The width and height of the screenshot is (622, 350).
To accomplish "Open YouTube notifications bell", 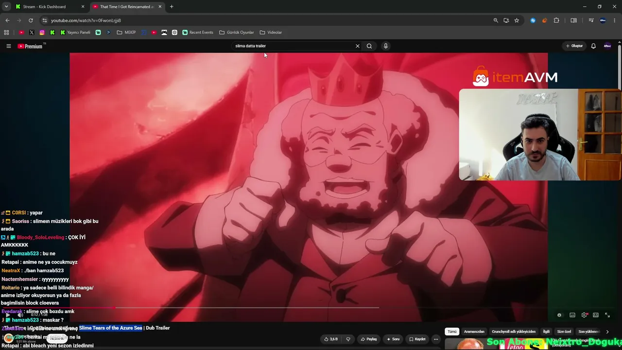I will coord(593,46).
